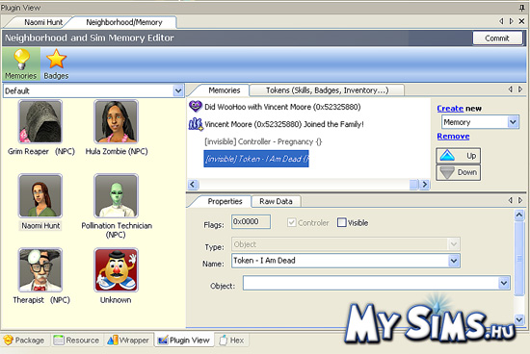Select 'Did WooHoo with Vincent Moore' memory

coord(282,107)
